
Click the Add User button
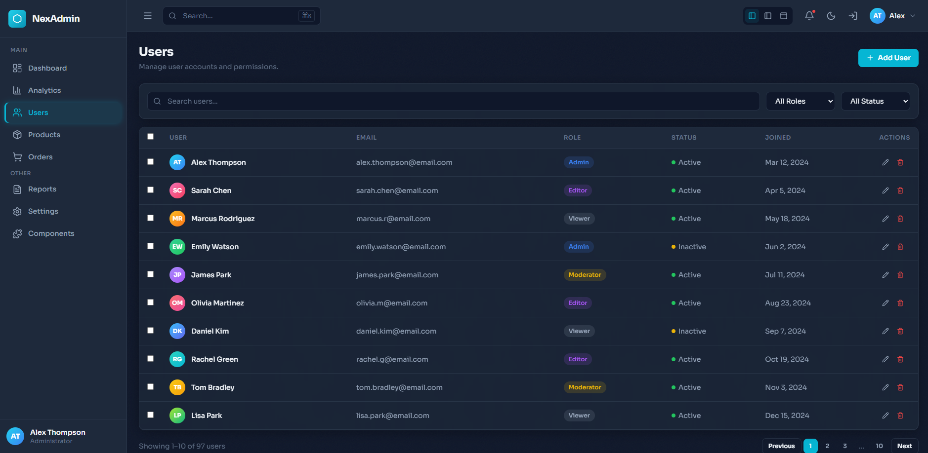(888, 58)
